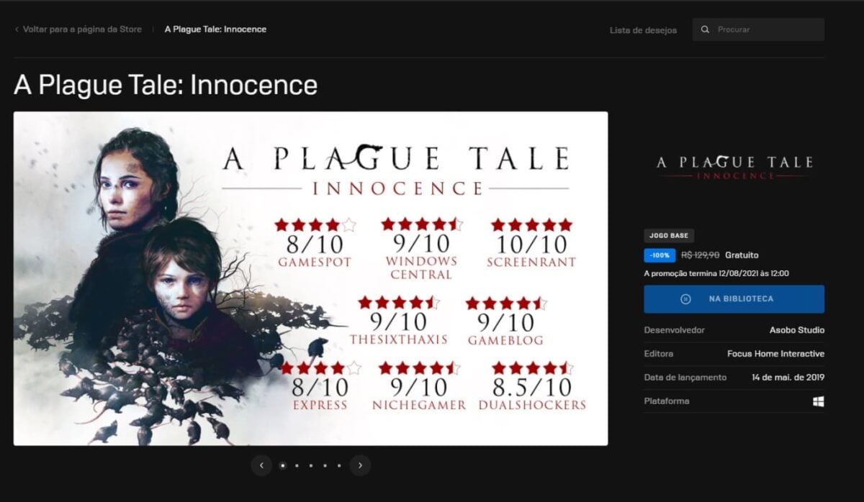Click the JOGO BASE tag
This screenshot has width=864, height=502.
pos(669,236)
